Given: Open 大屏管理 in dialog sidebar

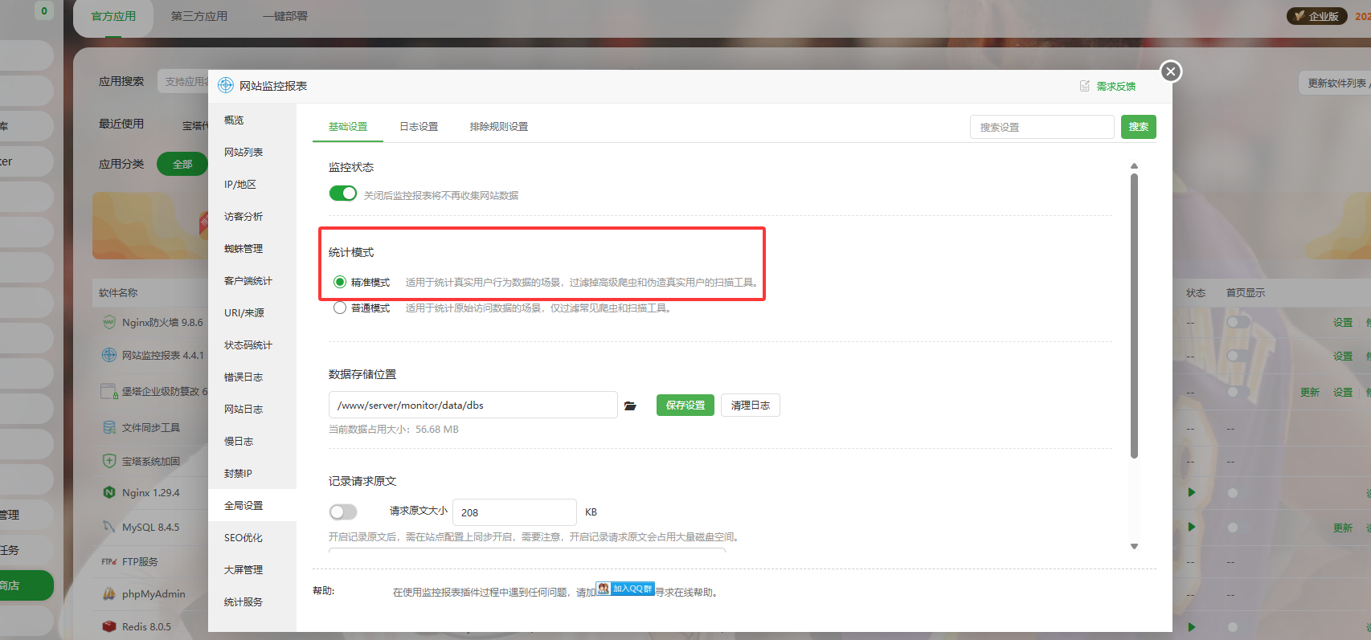Looking at the screenshot, I should [252, 569].
